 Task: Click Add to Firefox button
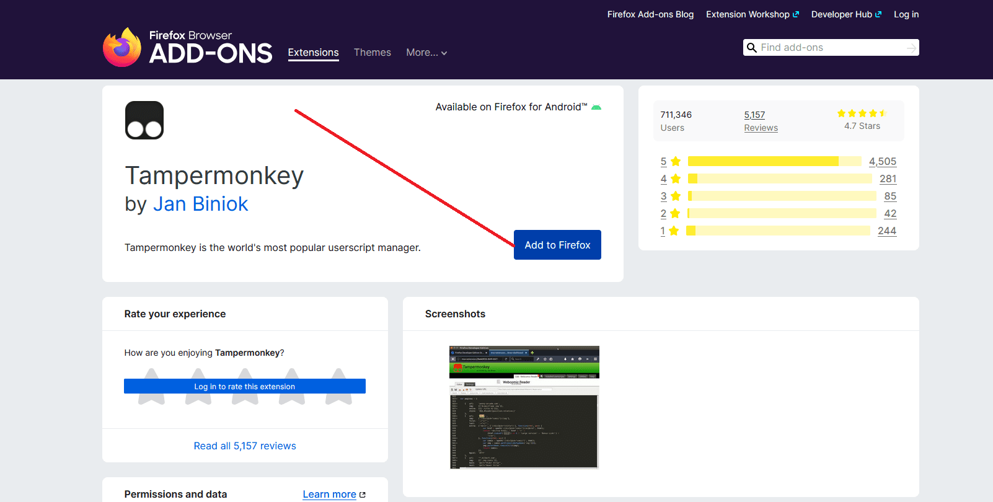557,245
